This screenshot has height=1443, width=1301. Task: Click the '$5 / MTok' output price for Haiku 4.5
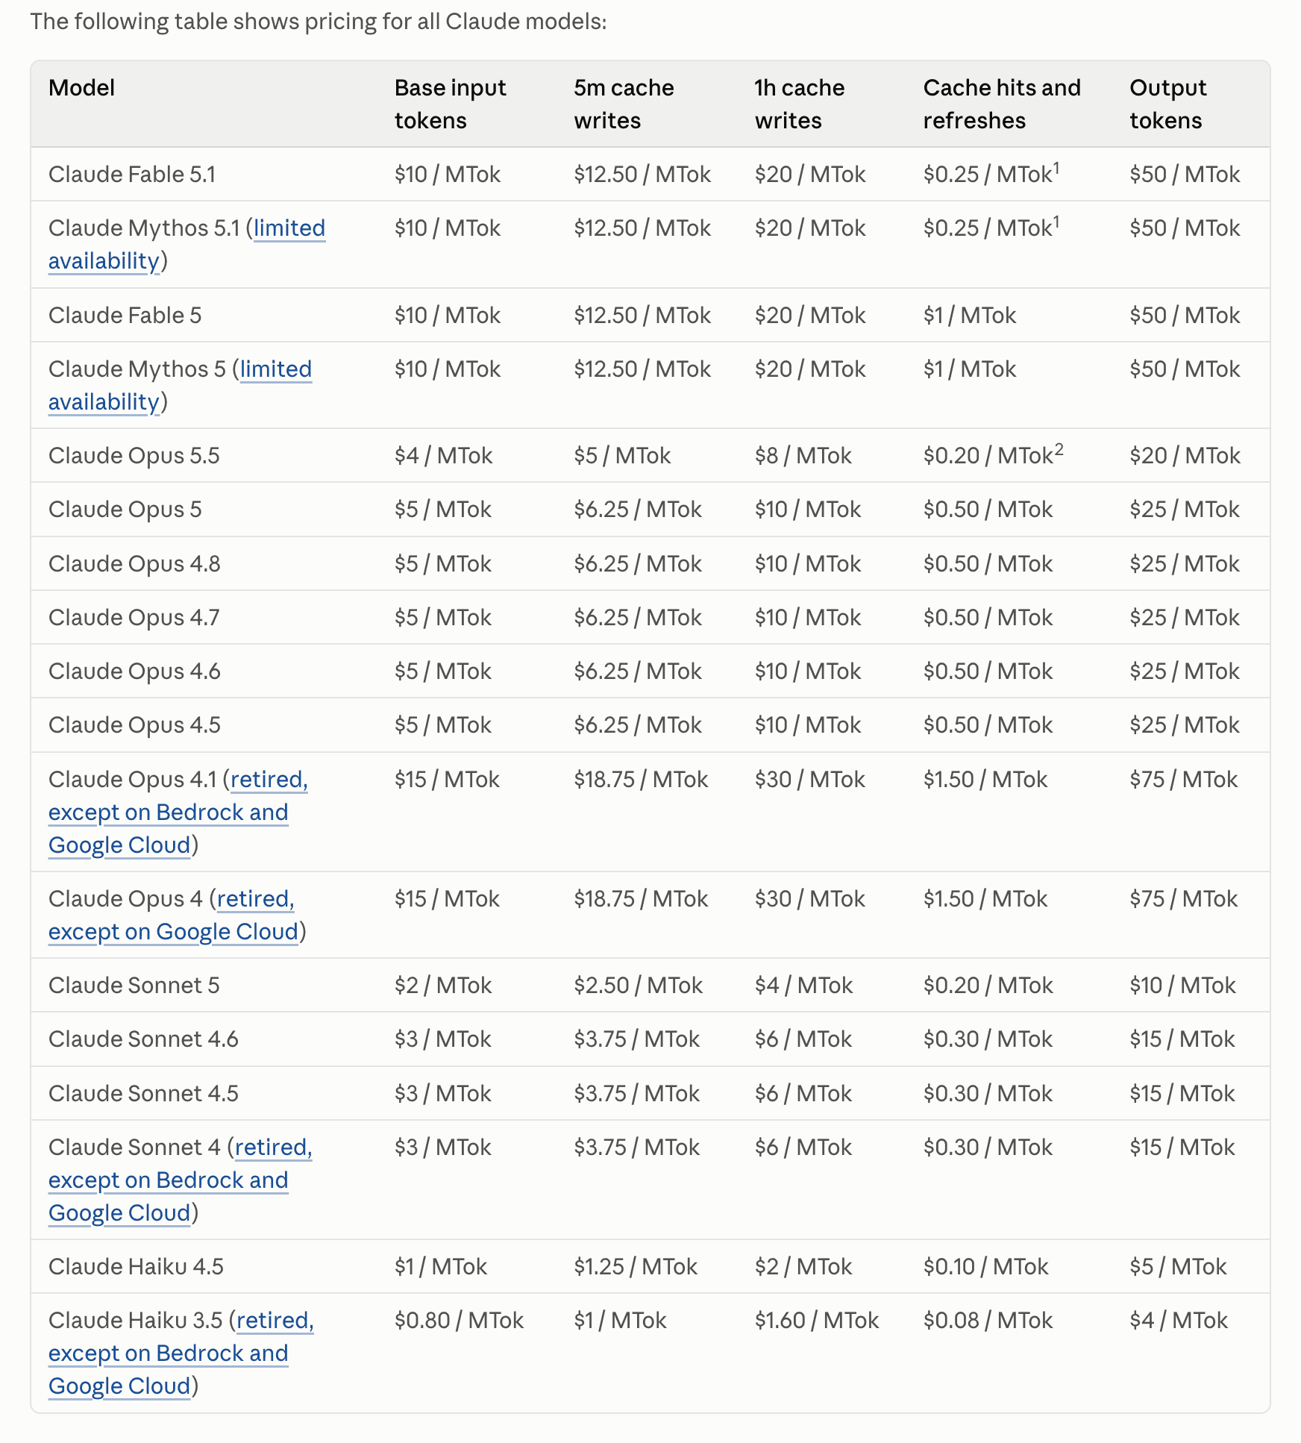pyautogui.click(x=1178, y=1267)
